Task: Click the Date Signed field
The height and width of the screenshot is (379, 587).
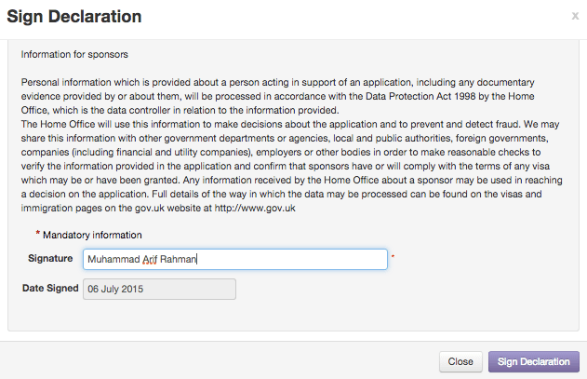Action: point(160,289)
